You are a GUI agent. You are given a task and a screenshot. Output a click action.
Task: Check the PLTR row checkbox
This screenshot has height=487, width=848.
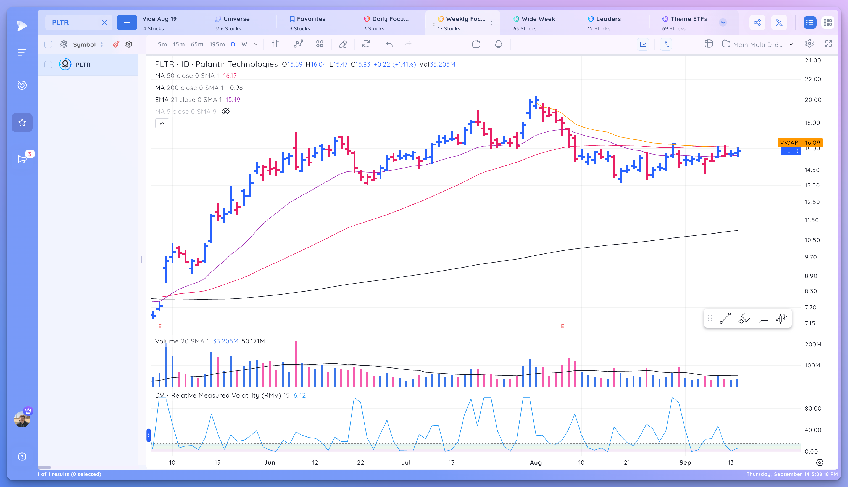(x=48, y=65)
